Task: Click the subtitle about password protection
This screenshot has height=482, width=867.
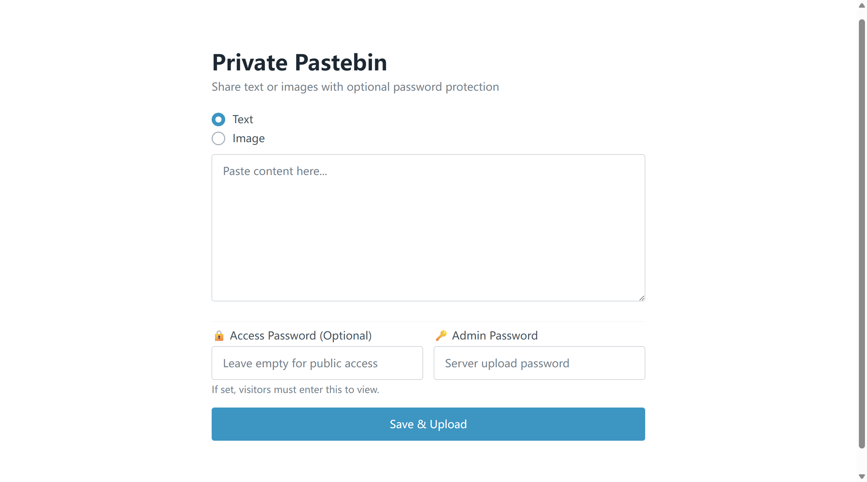Action: tap(355, 87)
